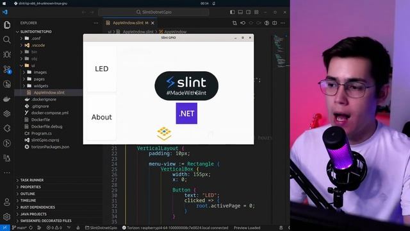Expand the pages folder
The image size is (410, 231).
pos(36,79)
